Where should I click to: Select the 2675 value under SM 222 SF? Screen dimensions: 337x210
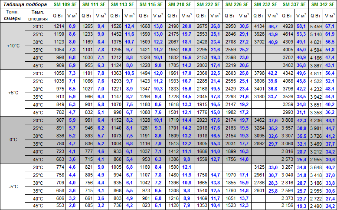tap(202, 27)
